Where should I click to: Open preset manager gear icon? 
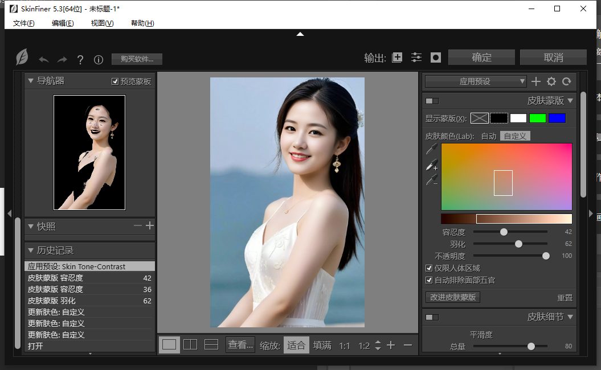click(551, 81)
